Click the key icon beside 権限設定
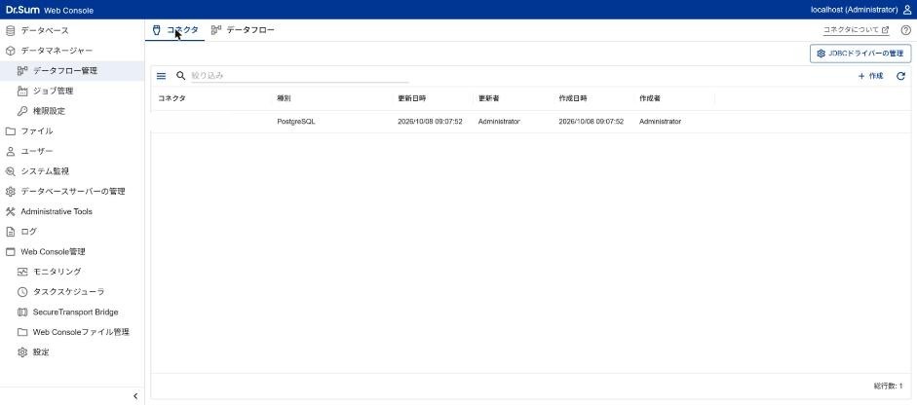The image size is (917, 405). pos(22,111)
